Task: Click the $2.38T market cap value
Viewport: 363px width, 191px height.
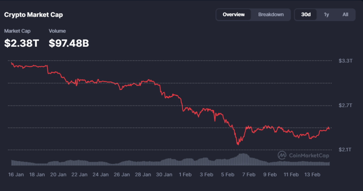Action: point(22,43)
